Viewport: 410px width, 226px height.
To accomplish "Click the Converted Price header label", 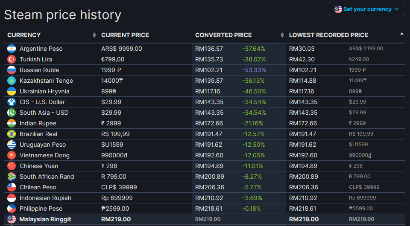I will pos(223,35).
